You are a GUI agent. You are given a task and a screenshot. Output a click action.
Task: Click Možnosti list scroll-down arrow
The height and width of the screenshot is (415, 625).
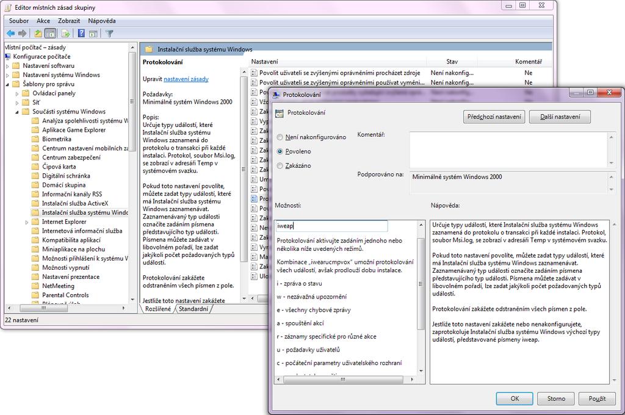(x=421, y=370)
